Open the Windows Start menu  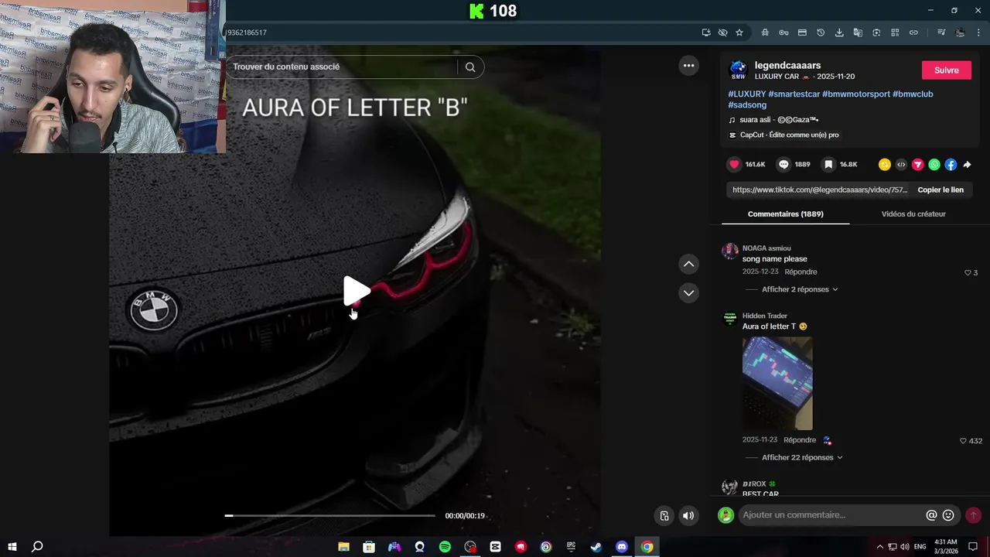pos(12,547)
